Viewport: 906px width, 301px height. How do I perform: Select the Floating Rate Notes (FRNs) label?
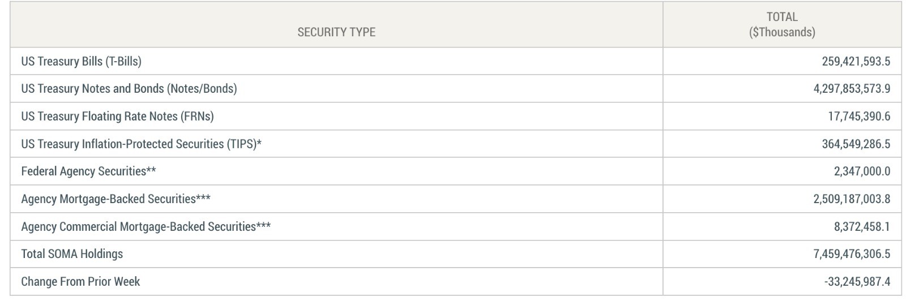point(117,117)
